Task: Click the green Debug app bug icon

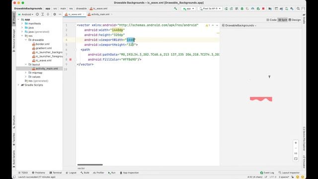Action: tap(242, 8)
